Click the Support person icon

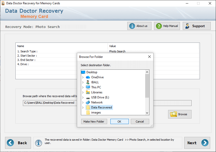tap(187, 26)
